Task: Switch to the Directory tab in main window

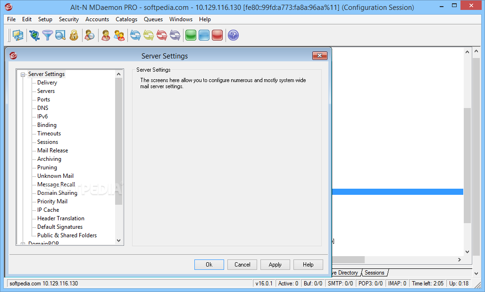Action: click(x=345, y=273)
